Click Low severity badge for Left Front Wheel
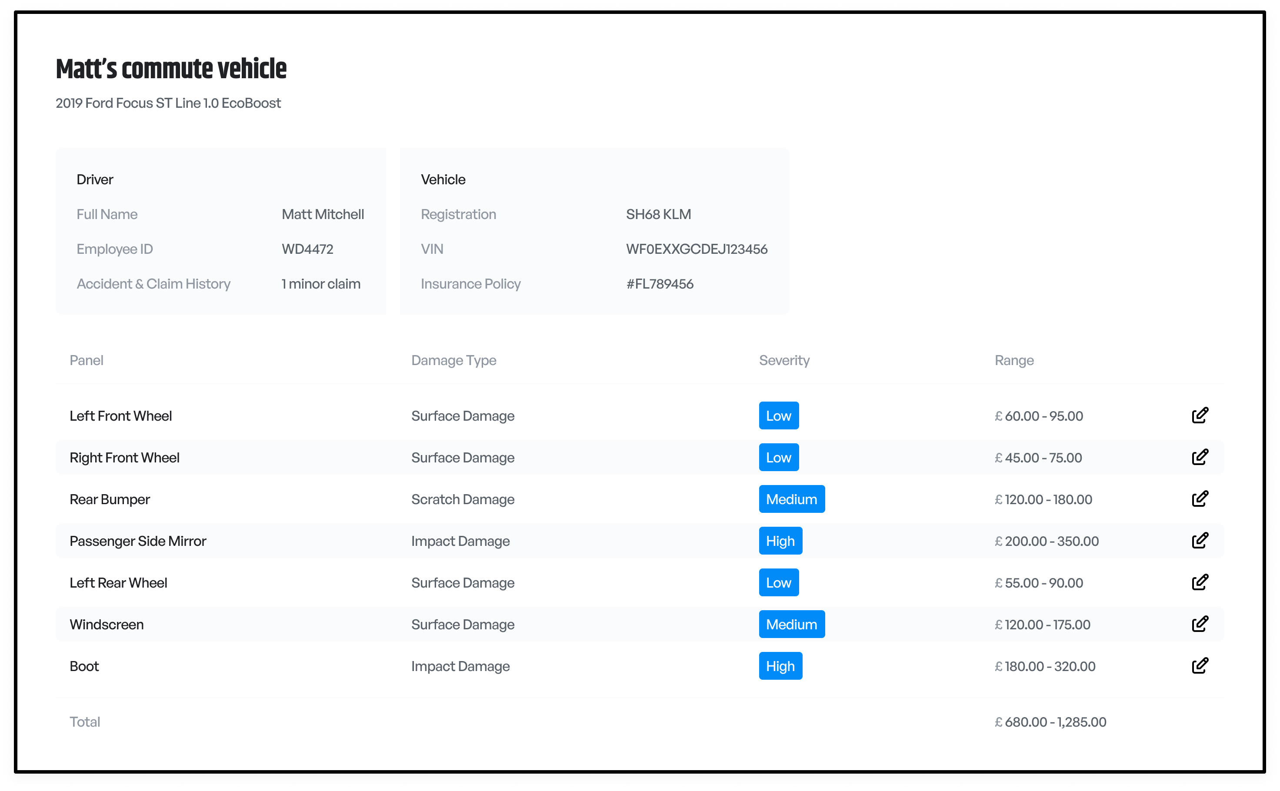 778,416
